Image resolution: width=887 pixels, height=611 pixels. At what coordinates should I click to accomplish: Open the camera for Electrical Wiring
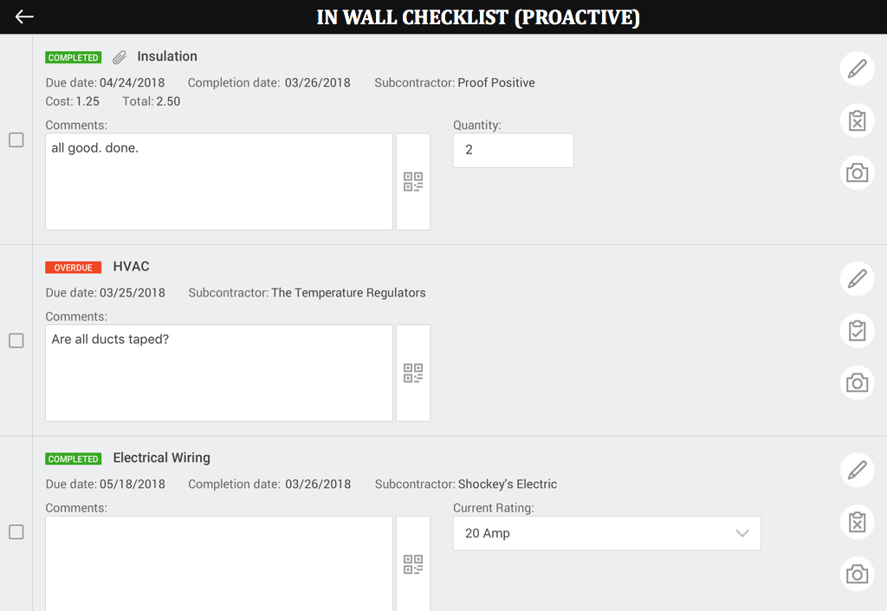(857, 574)
